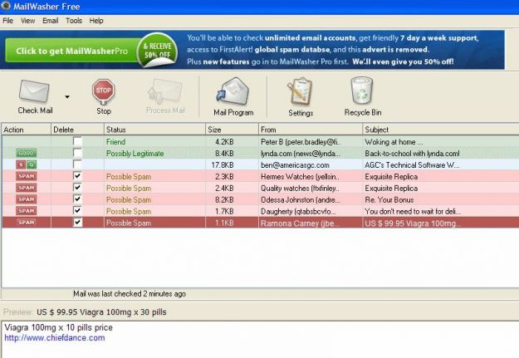Click SPAM badge on Quality watches row
Image resolution: width=519 pixels, height=358 pixels.
[x=26, y=188]
